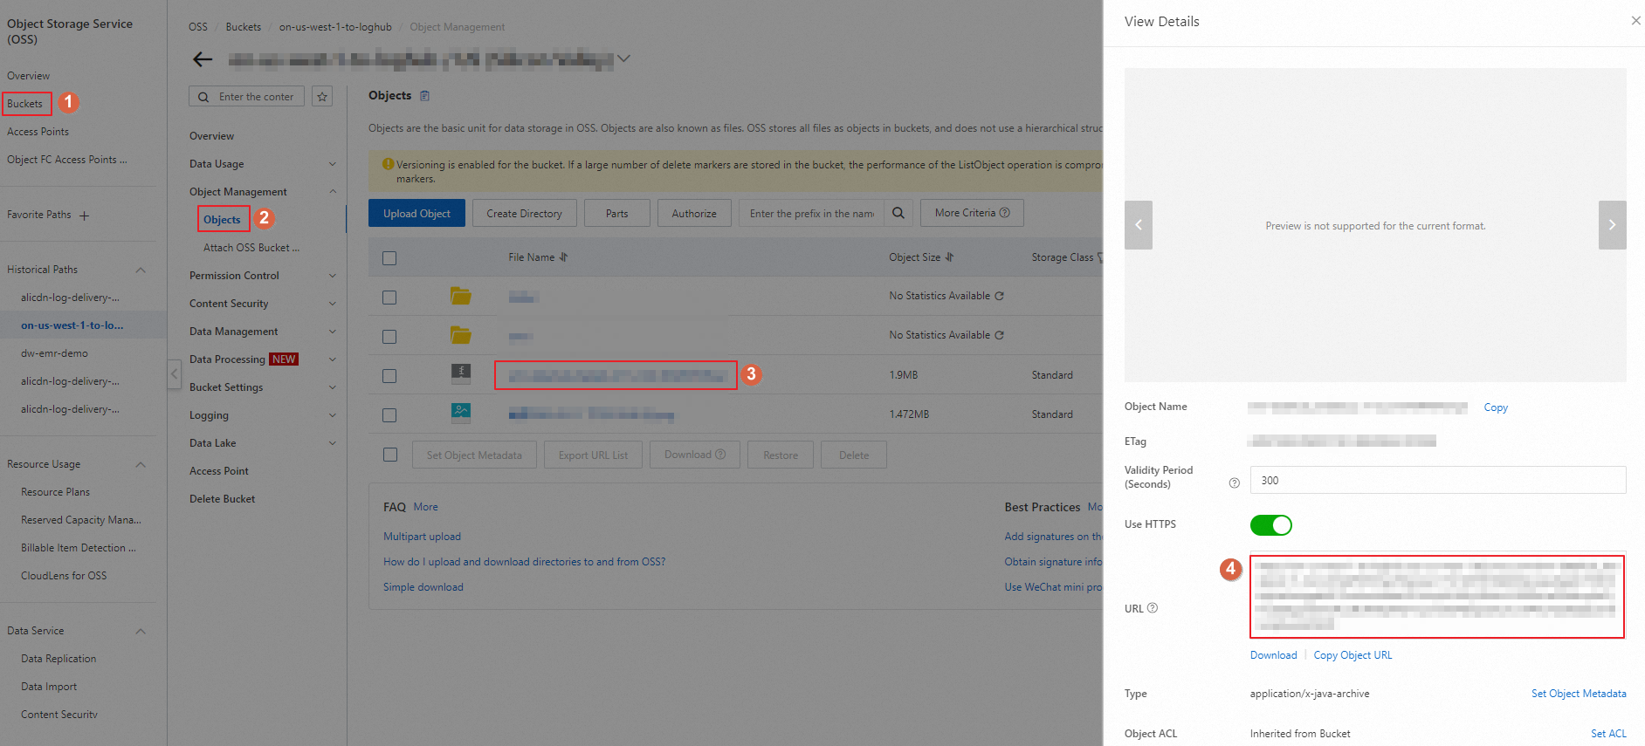Viewport: 1645px width, 746px height.
Task: Check the checkbox for the 1.9MB file
Action: (x=389, y=376)
